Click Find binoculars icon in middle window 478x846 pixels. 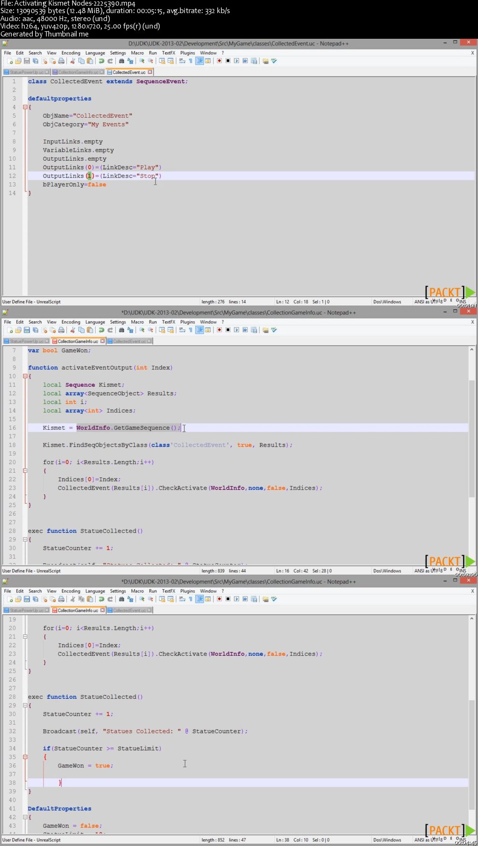point(121,330)
